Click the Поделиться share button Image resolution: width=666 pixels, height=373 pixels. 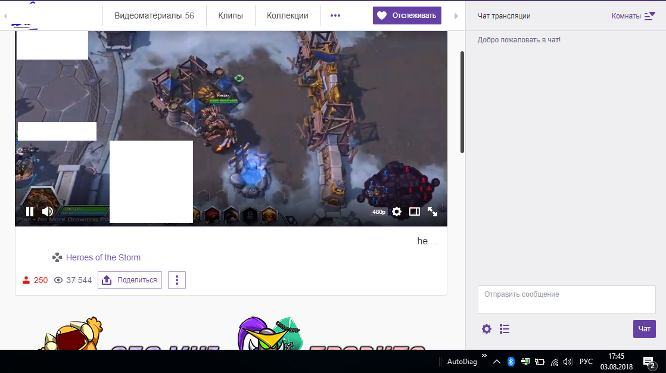click(130, 280)
